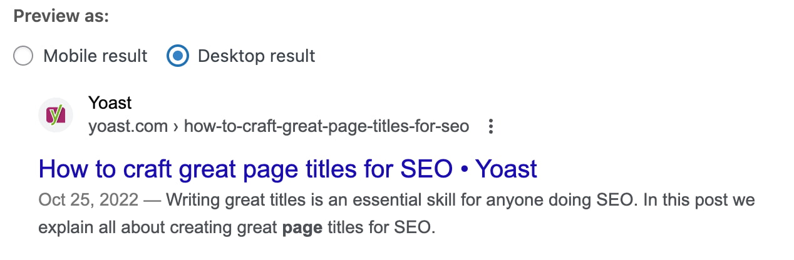This screenshot has width=794, height=260.
Task: Click the "Desktop result" label text
Action: (x=256, y=56)
